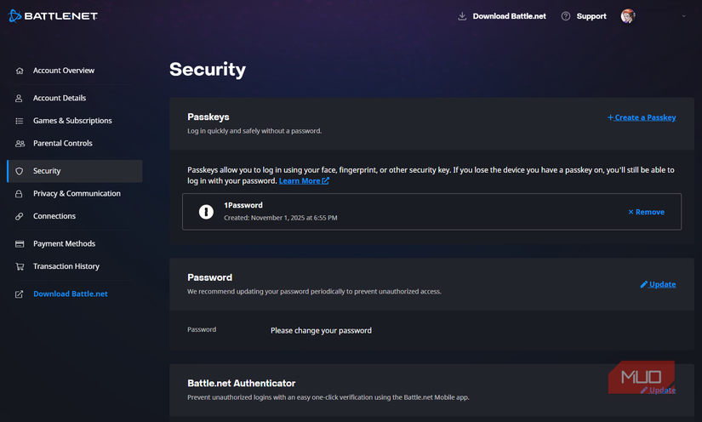The image size is (702, 422).
Task: Click the Battle.net logo
Action: [x=53, y=16]
